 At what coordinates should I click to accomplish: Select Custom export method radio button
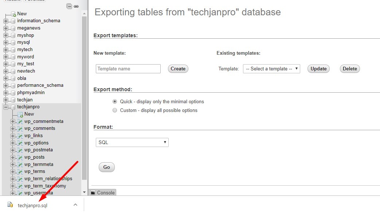pyautogui.click(x=115, y=110)
